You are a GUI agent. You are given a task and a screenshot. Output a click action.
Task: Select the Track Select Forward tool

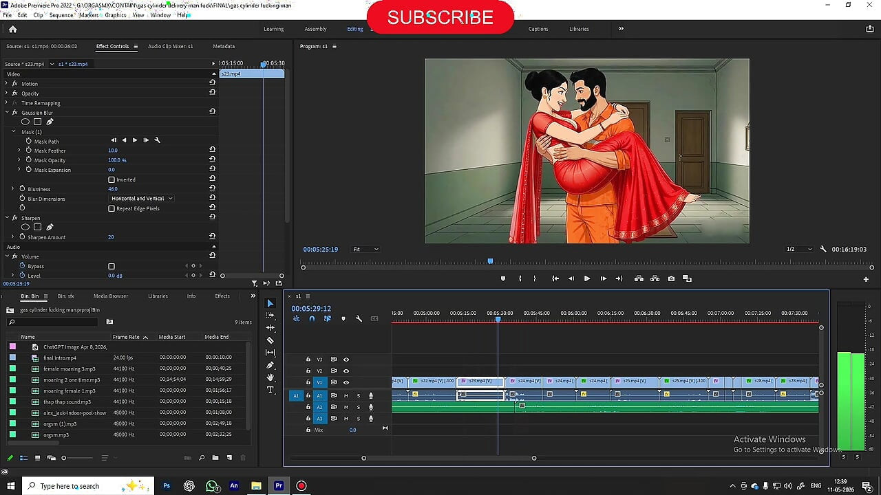[270, 316]
